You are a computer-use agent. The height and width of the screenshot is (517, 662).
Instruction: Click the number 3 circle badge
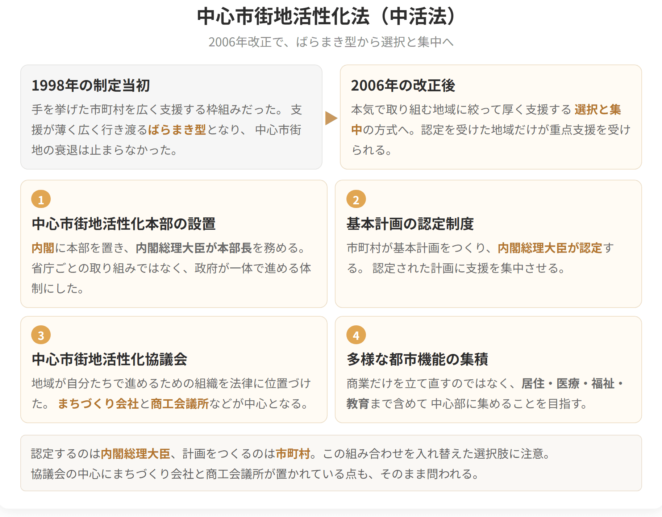click(x=41, y=335)
